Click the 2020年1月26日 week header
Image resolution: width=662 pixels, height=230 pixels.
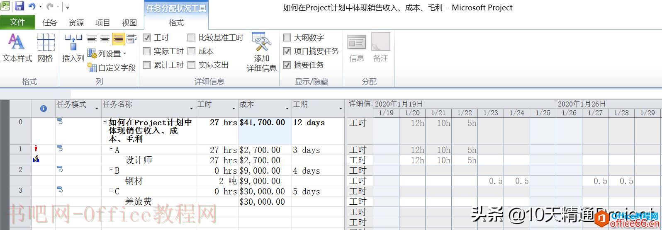(608, 104)
